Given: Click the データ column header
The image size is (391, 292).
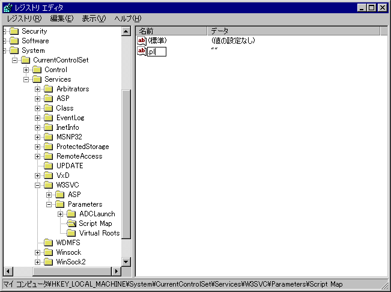Looking at the screenshot, I should 294,31.
